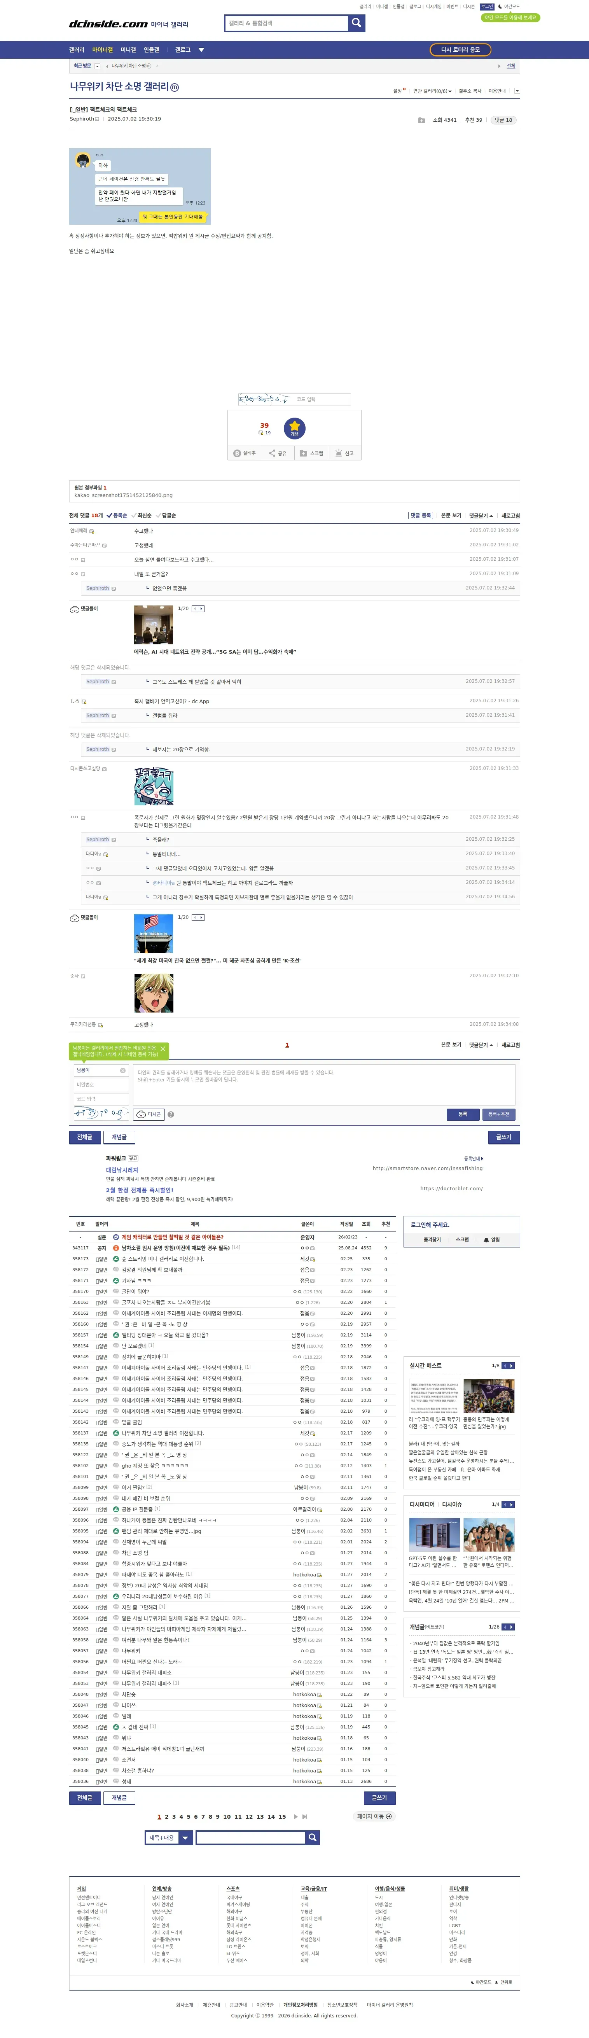Open the 연관 갤러리(0/6) dropdown
The height and width of the screenshot is (2038, 589).
[x=432, y=91]
